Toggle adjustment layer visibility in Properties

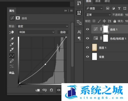pos(59,90)
